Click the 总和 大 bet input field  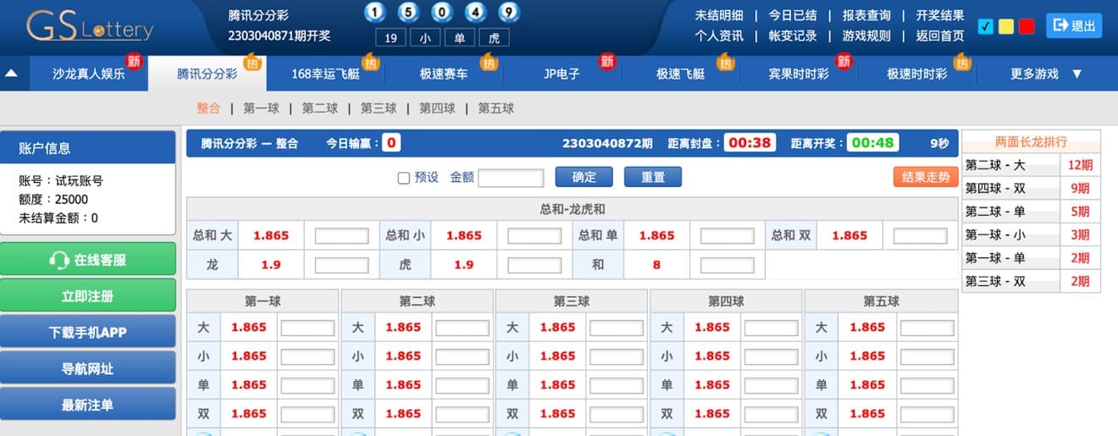tap(342, 236)
